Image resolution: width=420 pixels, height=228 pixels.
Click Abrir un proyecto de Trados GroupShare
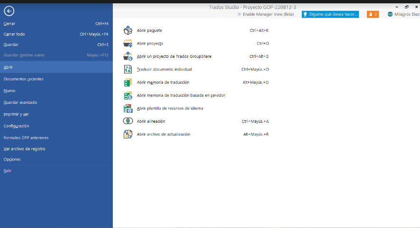174,56
